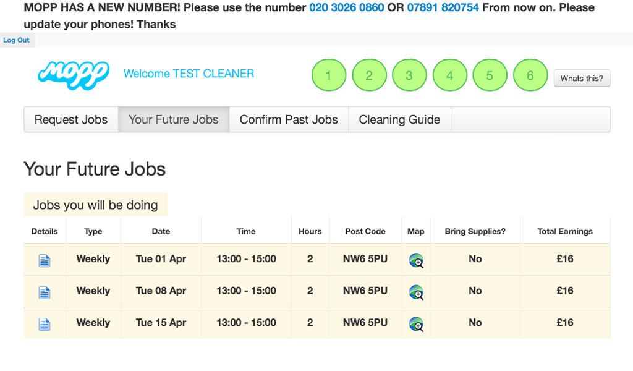Click No supplies in Tue 15 Apr row
Image resolution: width=633 pixels, height=371 pixels.
(475, 323)
